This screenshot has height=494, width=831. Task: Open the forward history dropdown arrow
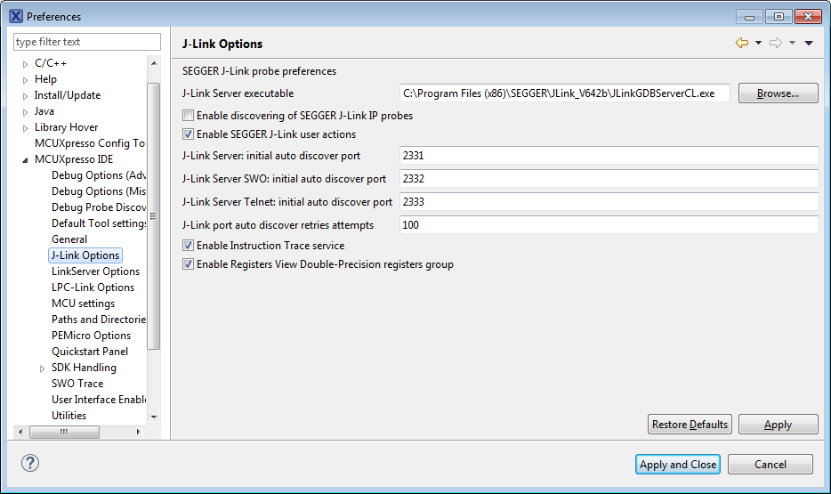(792, 43)
